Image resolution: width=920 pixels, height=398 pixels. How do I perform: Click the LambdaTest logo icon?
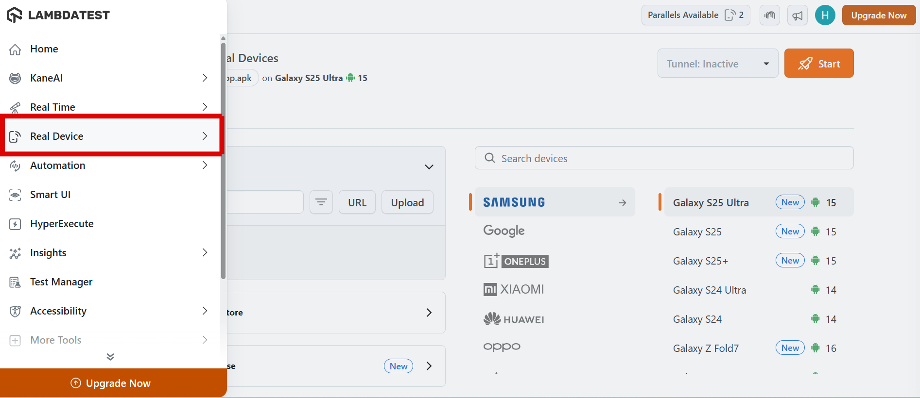15,15
